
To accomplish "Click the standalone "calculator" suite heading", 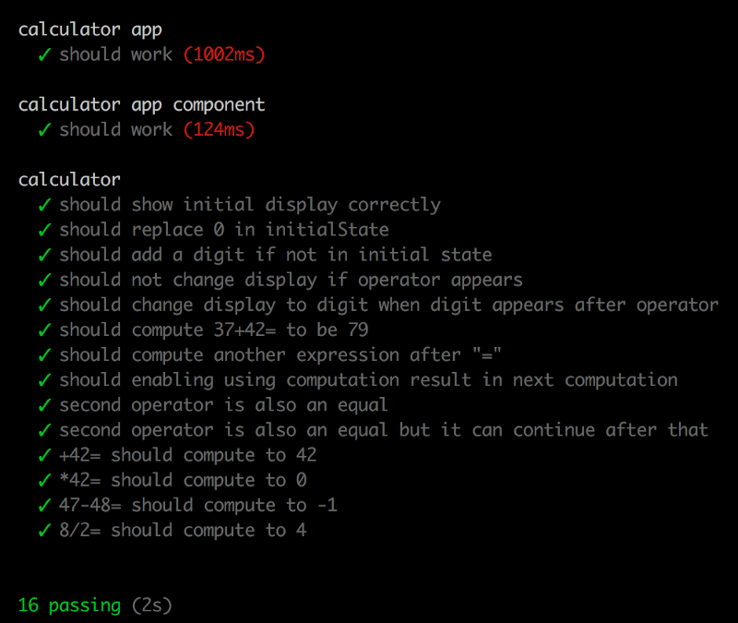I will [x=69, y=180].
